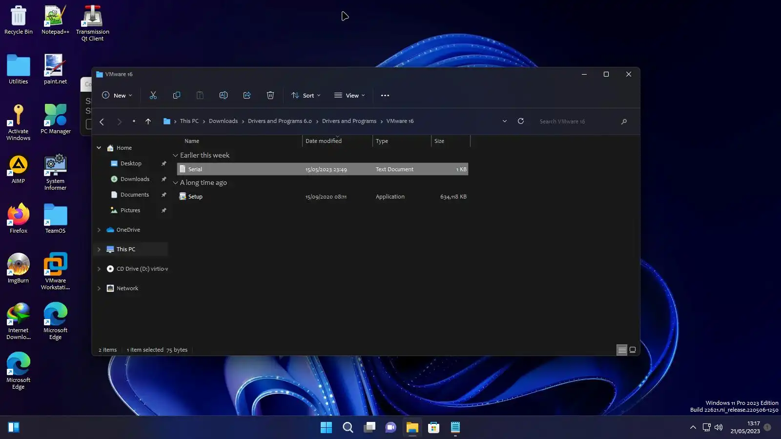781x439 pixels.
Task: Open the View layout dropdown
Action: 349,96
